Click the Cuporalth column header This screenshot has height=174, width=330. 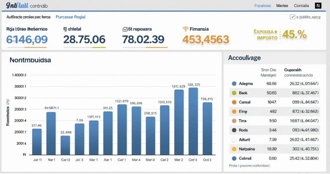pos(293,70)
